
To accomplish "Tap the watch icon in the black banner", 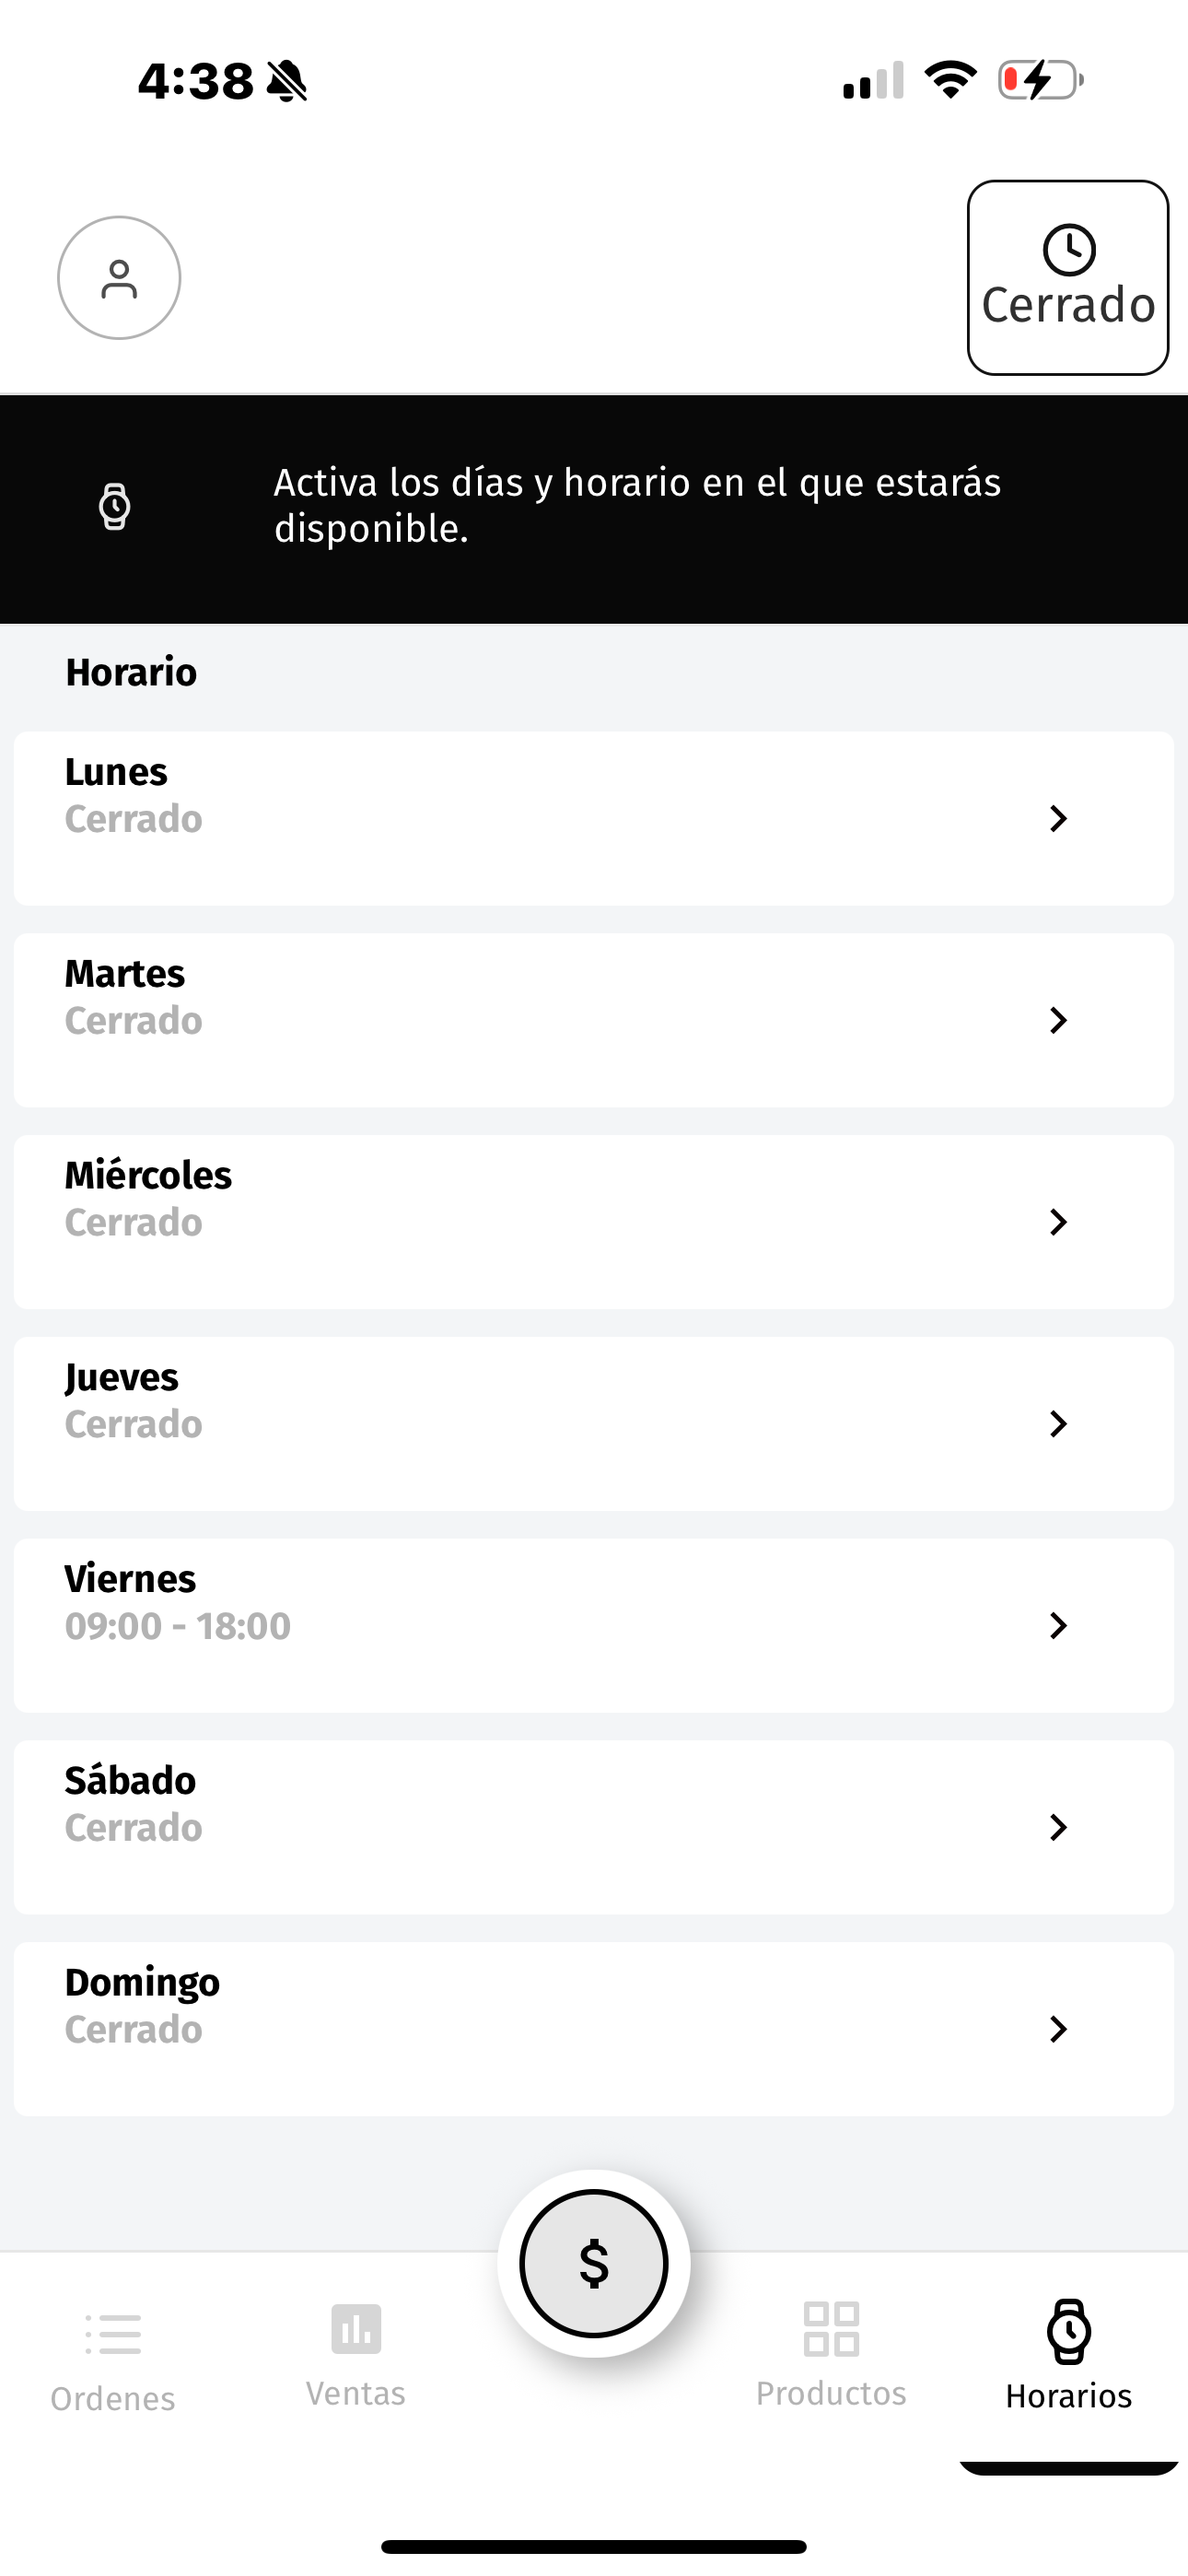I will [x=115, y=506].
